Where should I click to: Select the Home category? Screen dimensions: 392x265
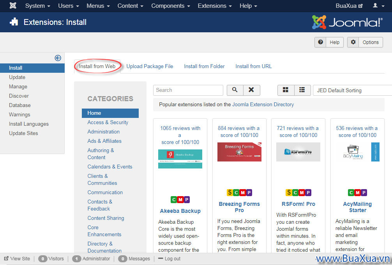[110, 113]
